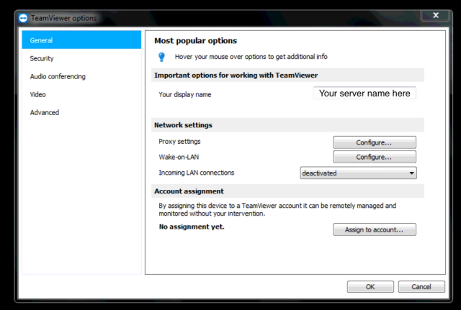Click the 'By assigning this device' description text
461x310 pixels.
point(277,209)
